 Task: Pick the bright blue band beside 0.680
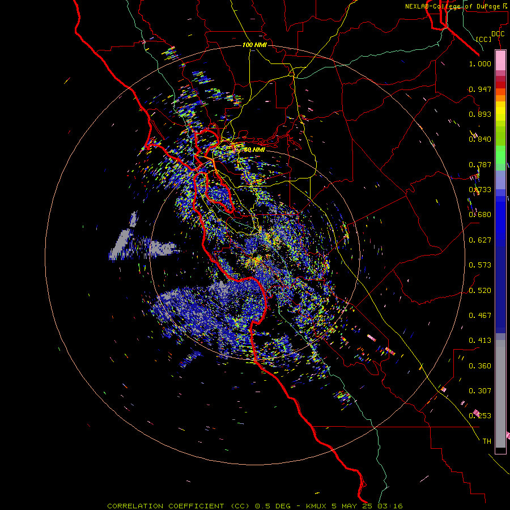[500, 218]
